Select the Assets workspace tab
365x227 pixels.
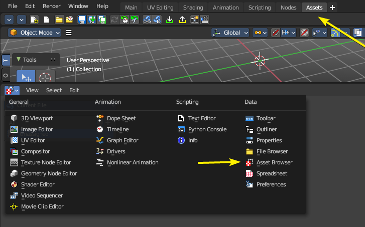point(314,8)
